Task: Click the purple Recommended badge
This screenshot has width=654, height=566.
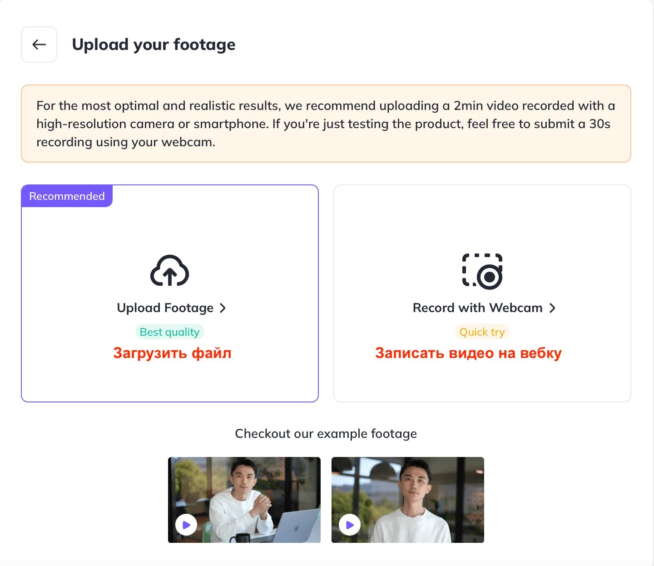Action: [x=67, y=196]
